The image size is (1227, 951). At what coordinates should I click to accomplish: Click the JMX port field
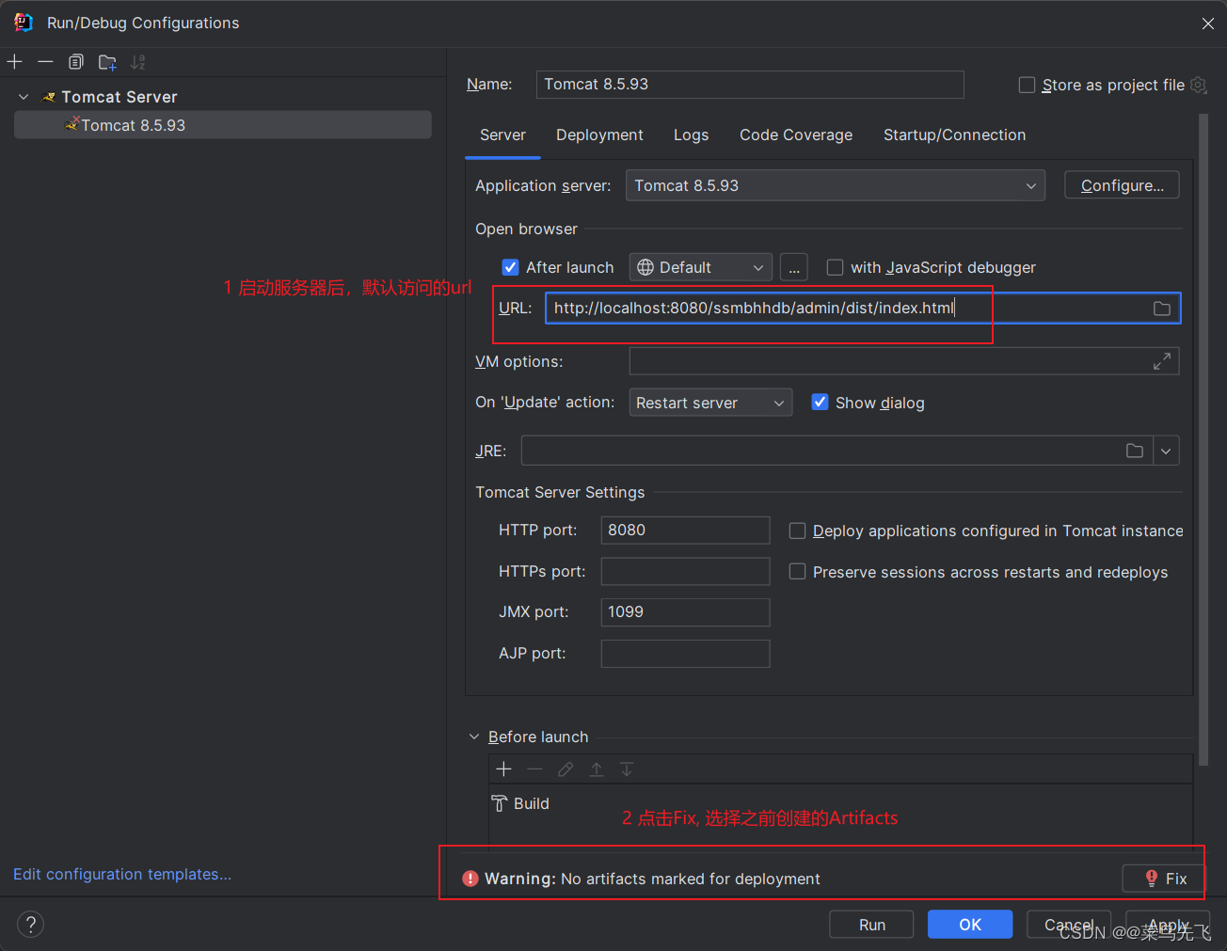pyautogui.click(x=685, y=612)
